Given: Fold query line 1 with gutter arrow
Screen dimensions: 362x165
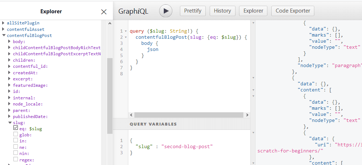Looking at the screenshot, I should pyautogui.click(x=125, y=31).
